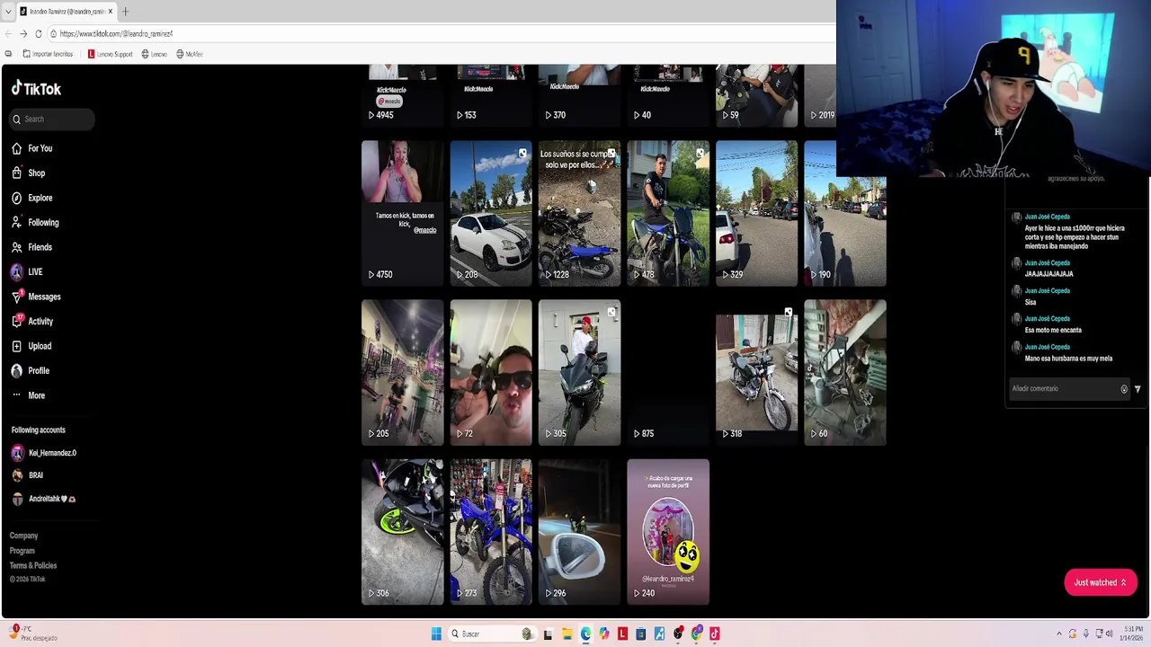The width and height of the screenshot is (1151, 647).
Task: Click the Añadir comentario chat field
Action: (x=1062, y=388)
